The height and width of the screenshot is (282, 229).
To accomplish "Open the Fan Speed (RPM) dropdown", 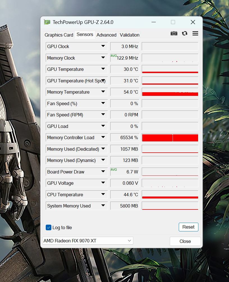I will tap(103, 114).
